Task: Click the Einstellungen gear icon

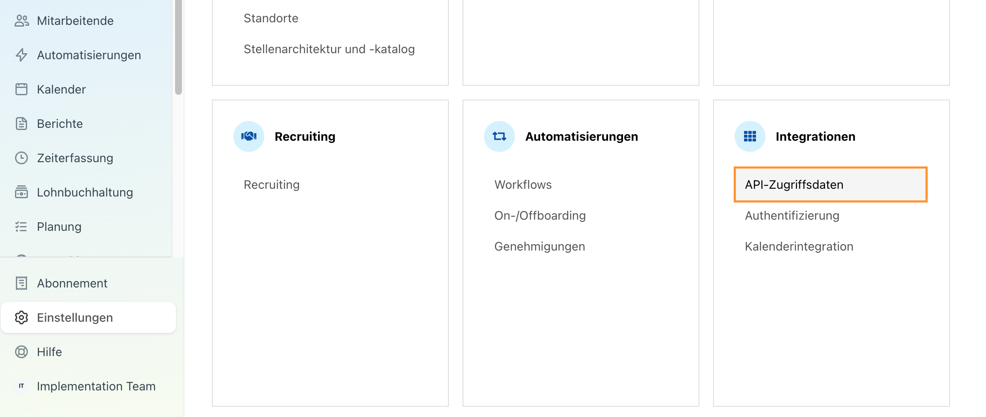Action: click(21, 317)
